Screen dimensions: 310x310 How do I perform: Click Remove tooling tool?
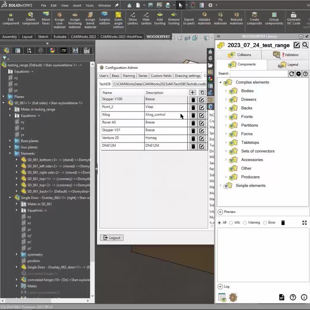[x=174, y=19]
